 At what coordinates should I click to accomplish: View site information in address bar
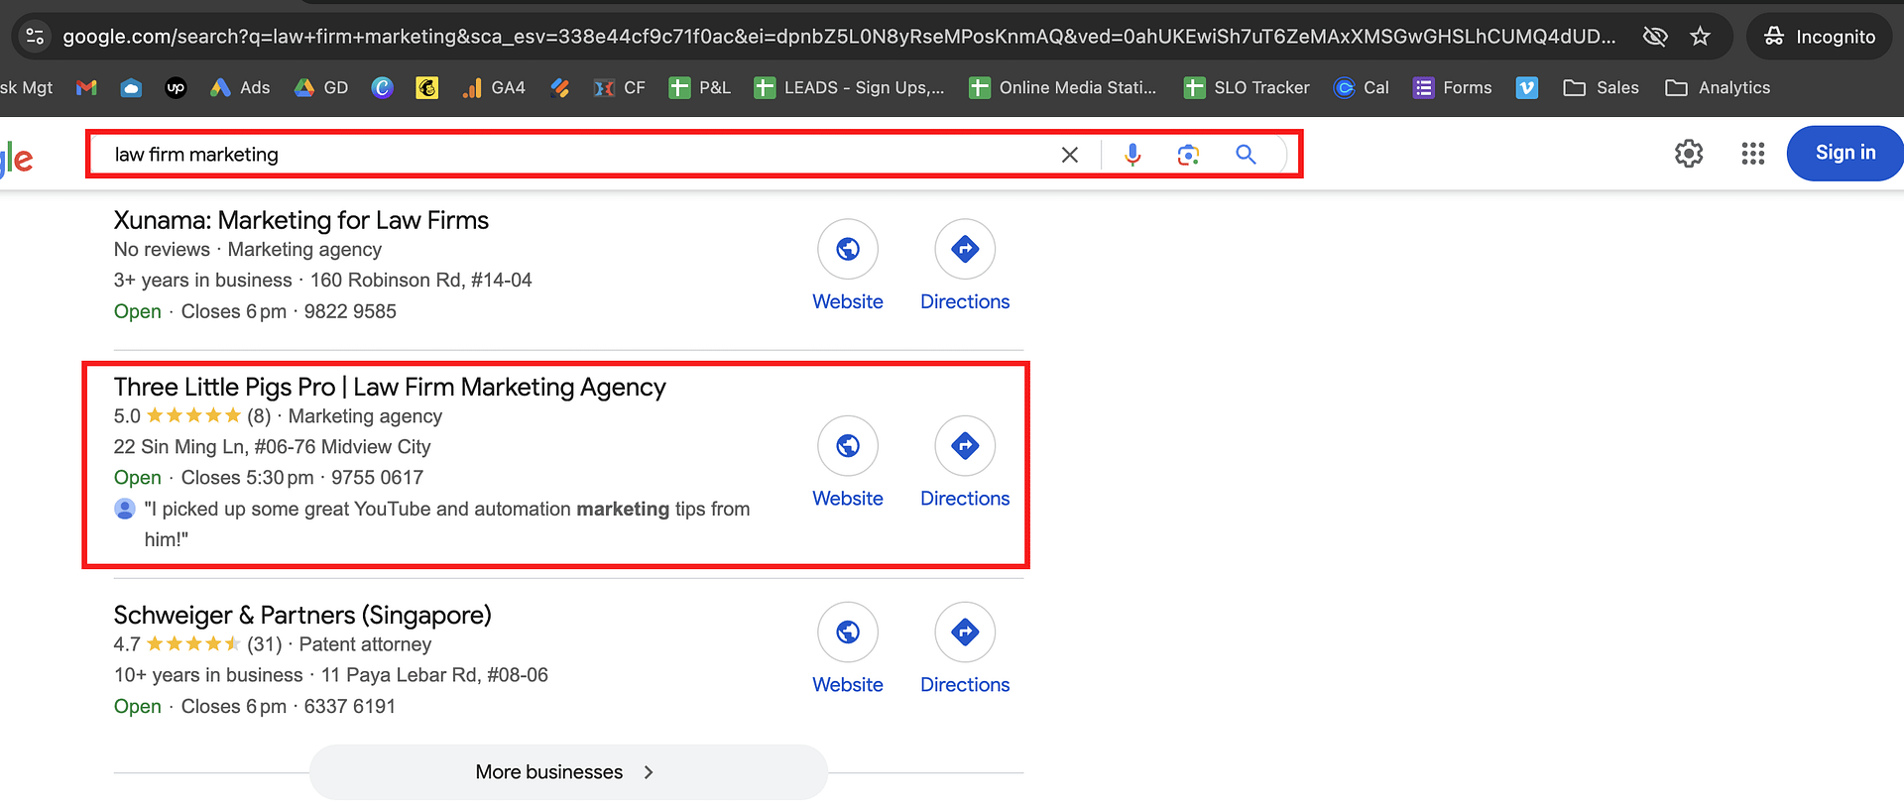pos(35,37)
